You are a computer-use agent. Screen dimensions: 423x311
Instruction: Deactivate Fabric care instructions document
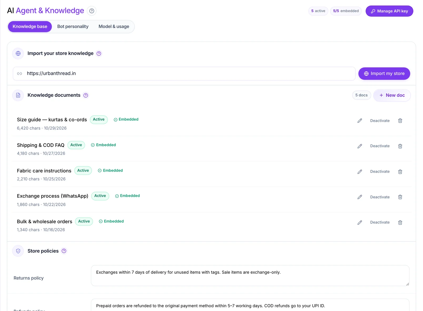click(380, 172)
